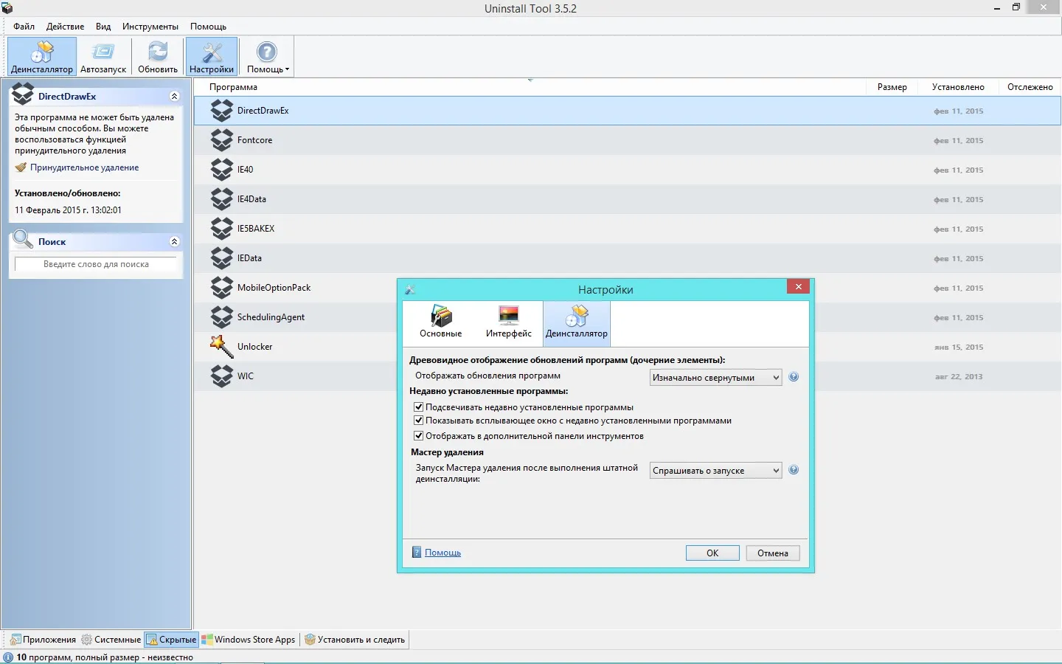Sort list by the Размер column header
Viewport: 1062px width, 664px height.
tap(892, 87)
